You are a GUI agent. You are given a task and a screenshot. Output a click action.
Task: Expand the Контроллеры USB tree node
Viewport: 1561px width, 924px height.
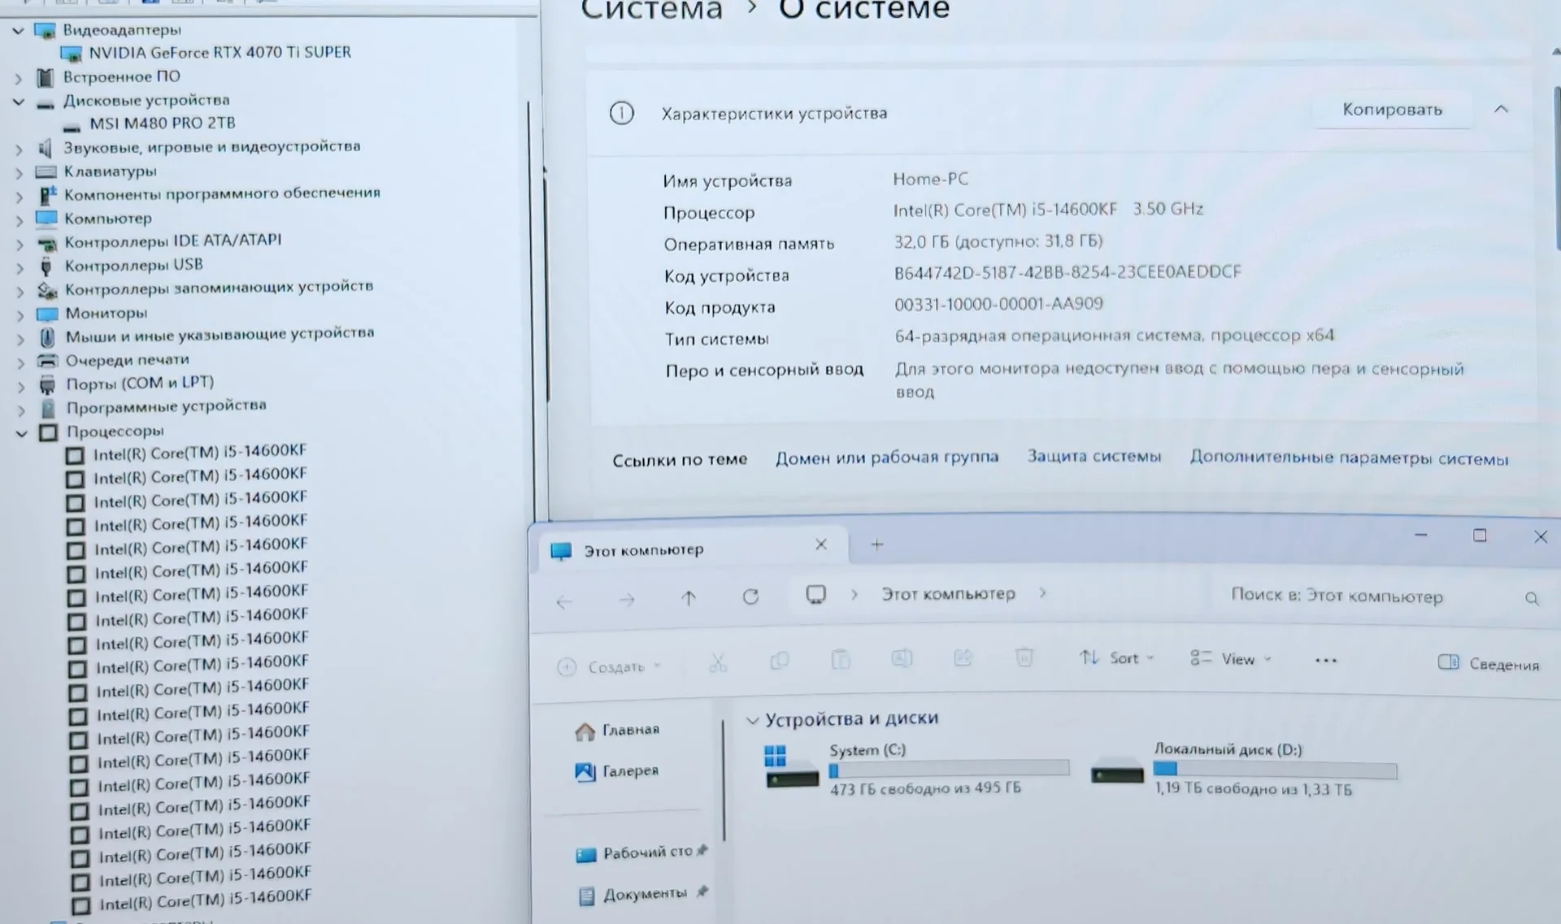coord(20,267)
